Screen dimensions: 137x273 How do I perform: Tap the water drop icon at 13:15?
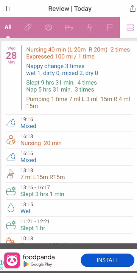(x=11, y=208)
